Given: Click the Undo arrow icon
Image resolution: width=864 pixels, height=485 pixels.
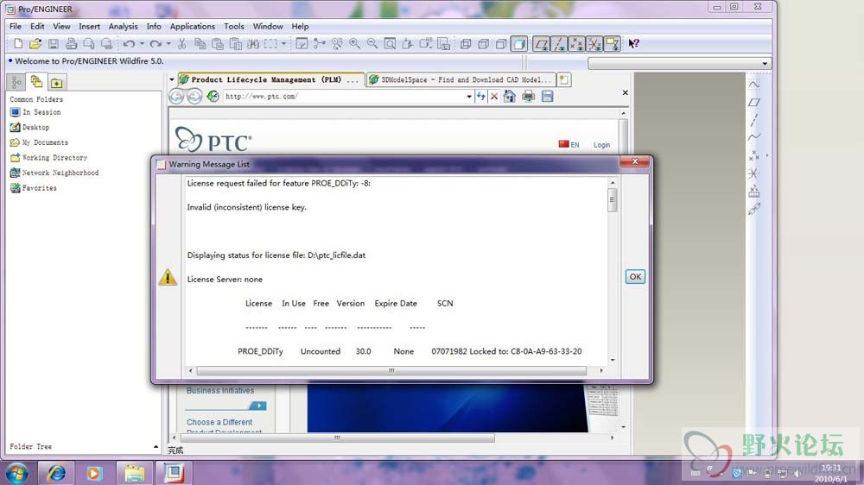Looking at the screenshot, I should point(129,43).
